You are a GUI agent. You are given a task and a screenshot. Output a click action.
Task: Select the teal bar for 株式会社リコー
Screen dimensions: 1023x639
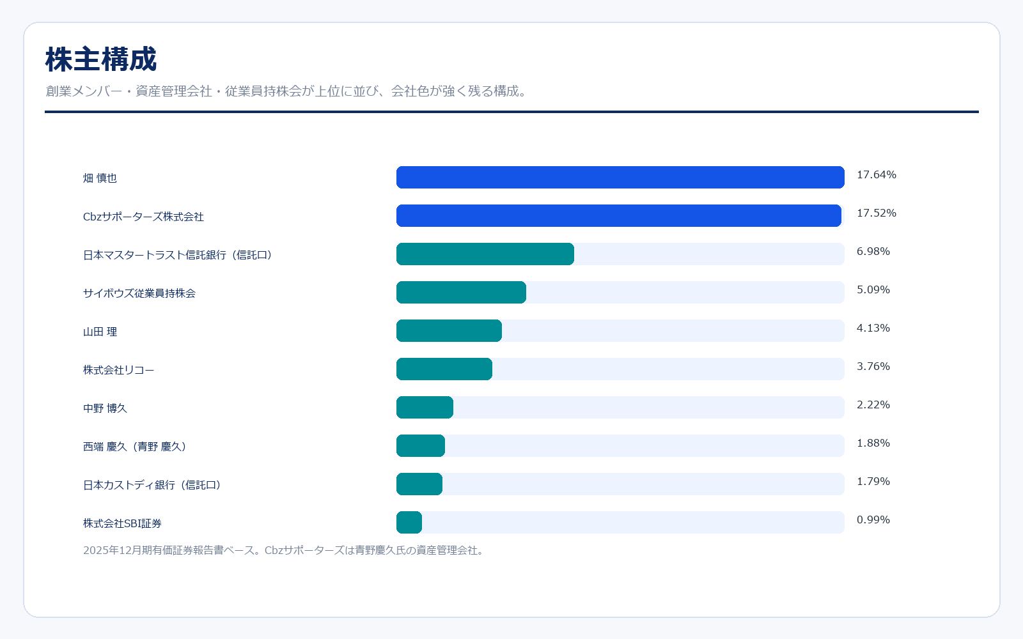point(444,369)
